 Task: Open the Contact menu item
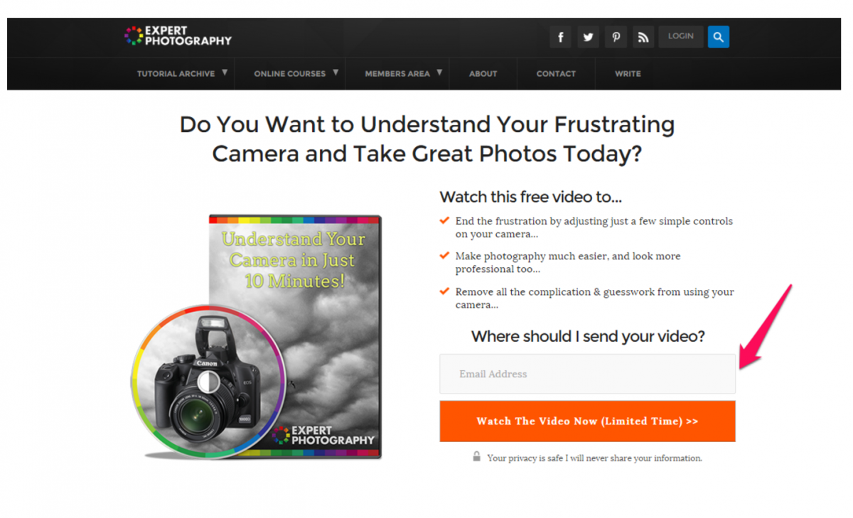(556, 74)
